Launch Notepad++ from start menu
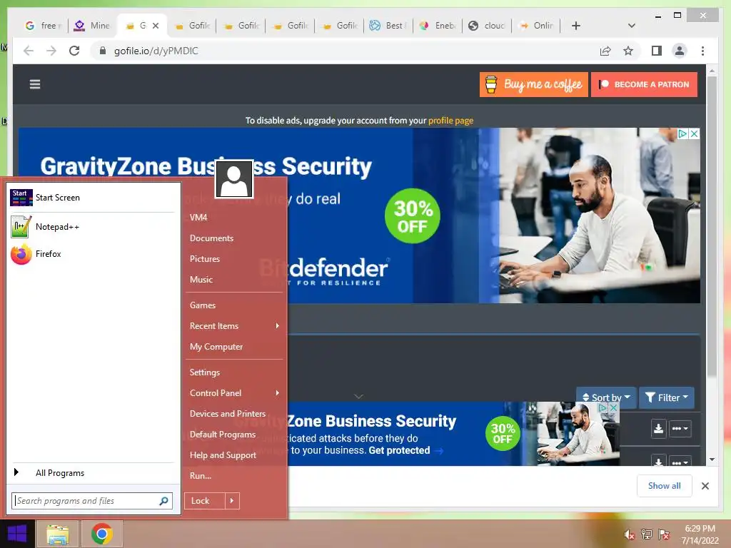The image size is (731, 548). click(x=92, y=226)
